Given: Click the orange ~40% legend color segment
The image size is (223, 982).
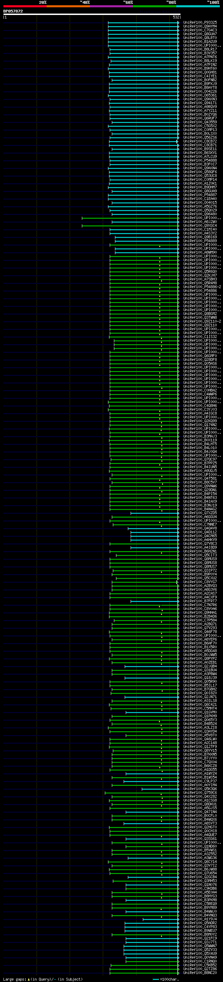Looking at the screenshot, I should (x=68, y=6).
